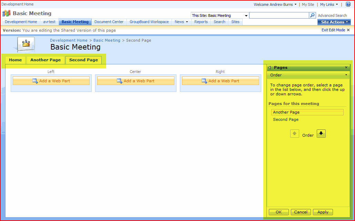The image size is (355, 221).
Task: Click the search text input field
Action: point(279,15)
